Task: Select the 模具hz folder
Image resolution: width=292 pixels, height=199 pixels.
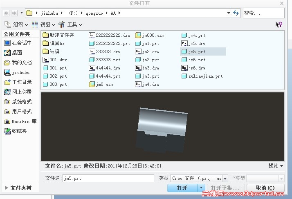Action: (54, 43)
